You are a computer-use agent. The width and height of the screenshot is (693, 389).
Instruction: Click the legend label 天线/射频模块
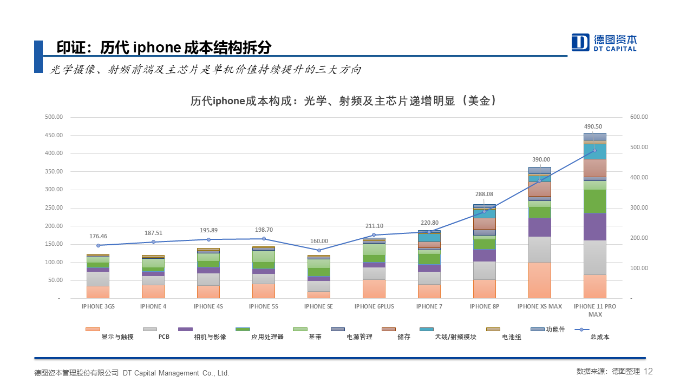pos(456,337)
